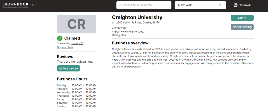
Task: Focus the Business type or name field
Action: [144, 5]
